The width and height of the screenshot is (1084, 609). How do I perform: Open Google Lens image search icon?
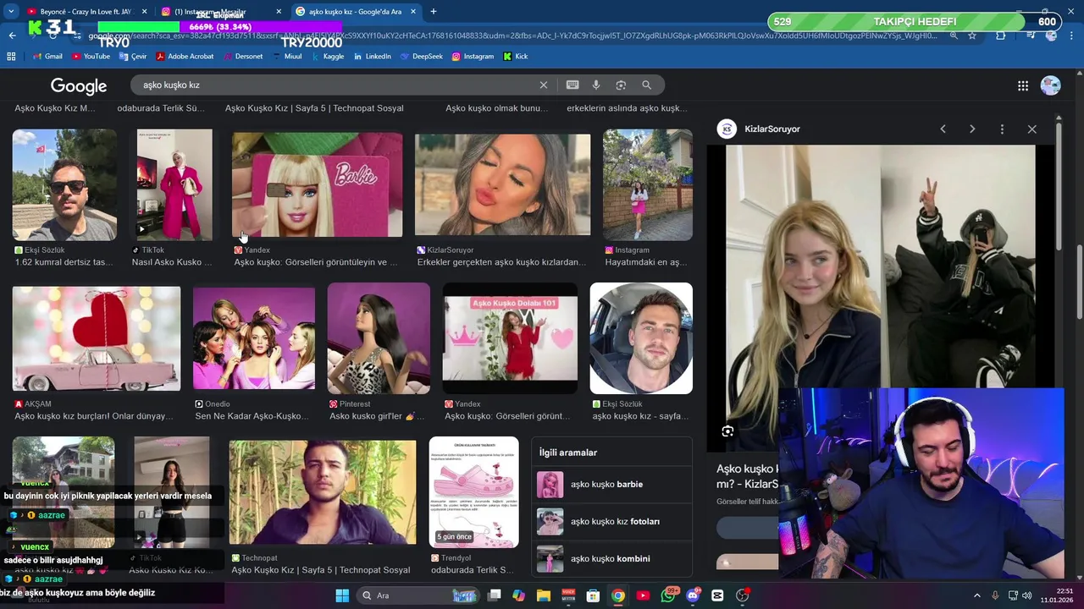coord(621,85)
